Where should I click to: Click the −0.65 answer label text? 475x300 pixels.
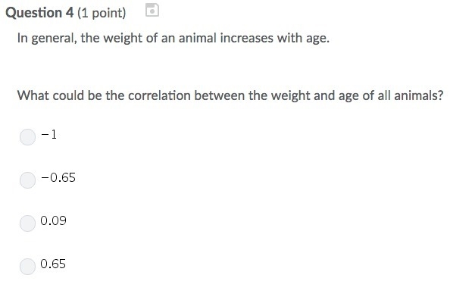coord(58,177)
